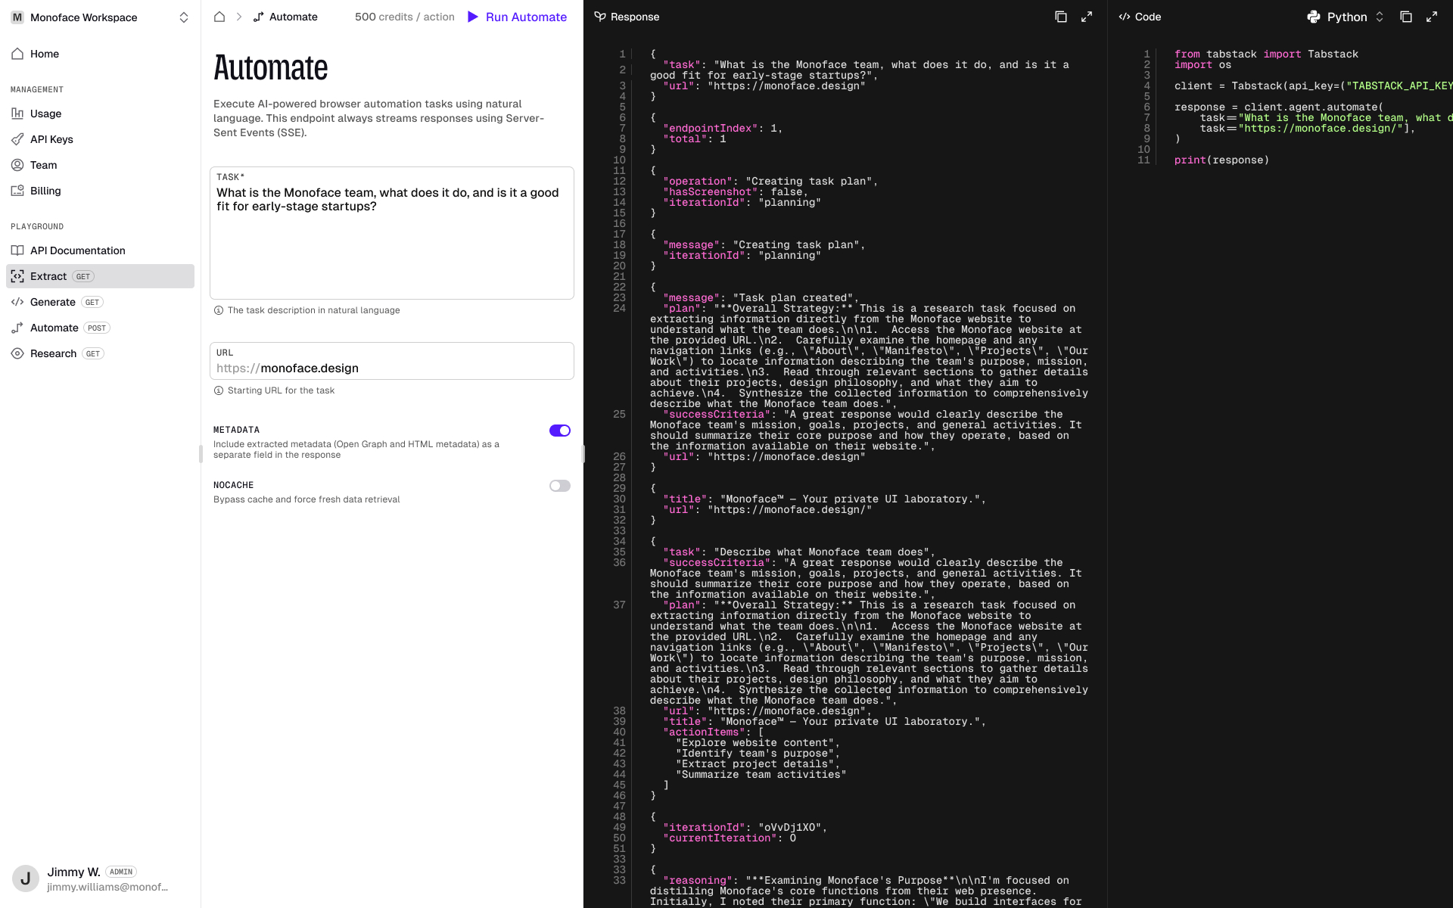Open the API Documentation link
Screen dimensions: 1453x908
pos(77,250)
